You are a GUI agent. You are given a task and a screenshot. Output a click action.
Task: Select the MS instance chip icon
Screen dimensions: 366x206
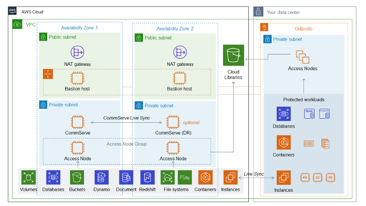tap(305, 177)
